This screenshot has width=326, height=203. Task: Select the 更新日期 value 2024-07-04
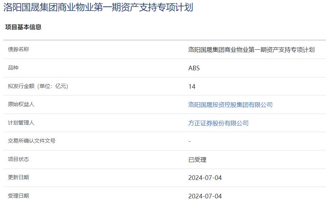pos(205,177)
